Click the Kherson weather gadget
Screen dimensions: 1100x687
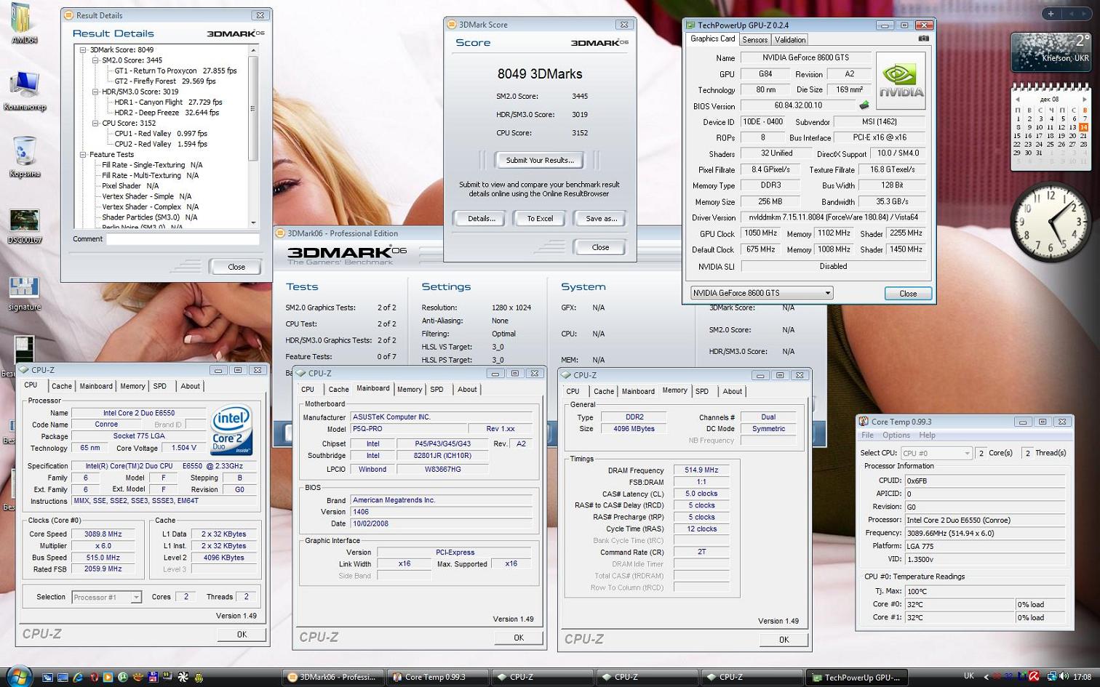tap(1050, 52)
